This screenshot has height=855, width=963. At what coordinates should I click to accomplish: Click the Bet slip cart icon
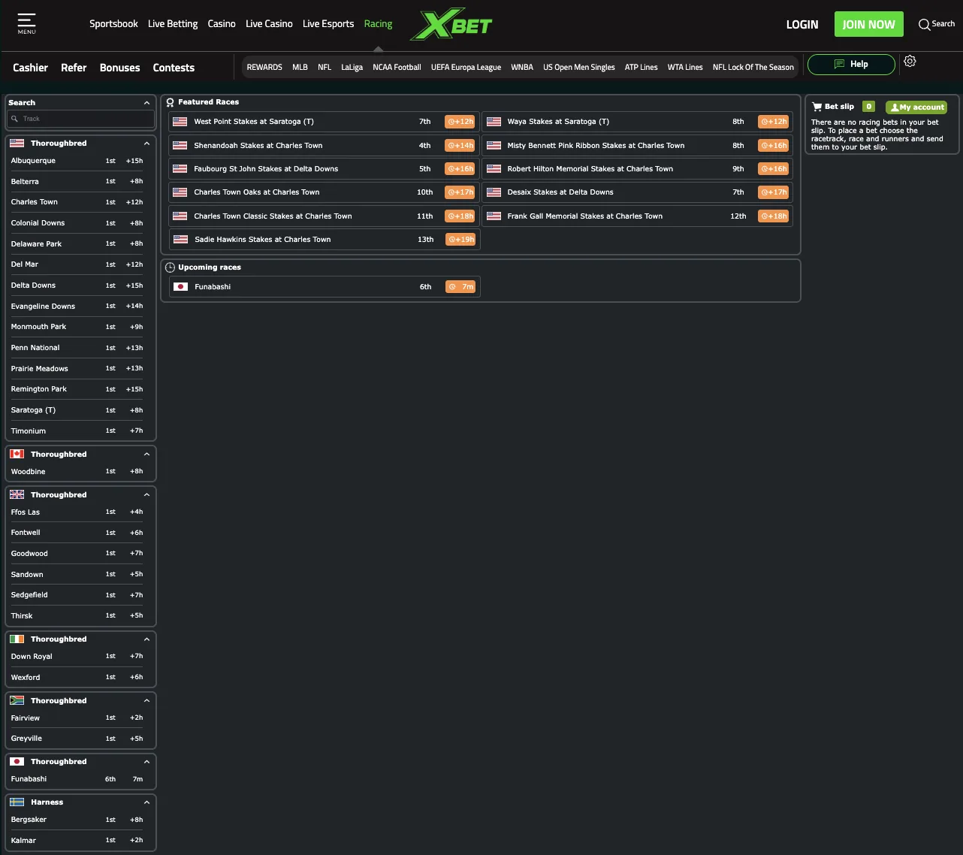point(817,107)
